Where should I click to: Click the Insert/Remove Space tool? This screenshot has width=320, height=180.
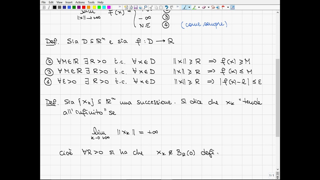[218, 7]
